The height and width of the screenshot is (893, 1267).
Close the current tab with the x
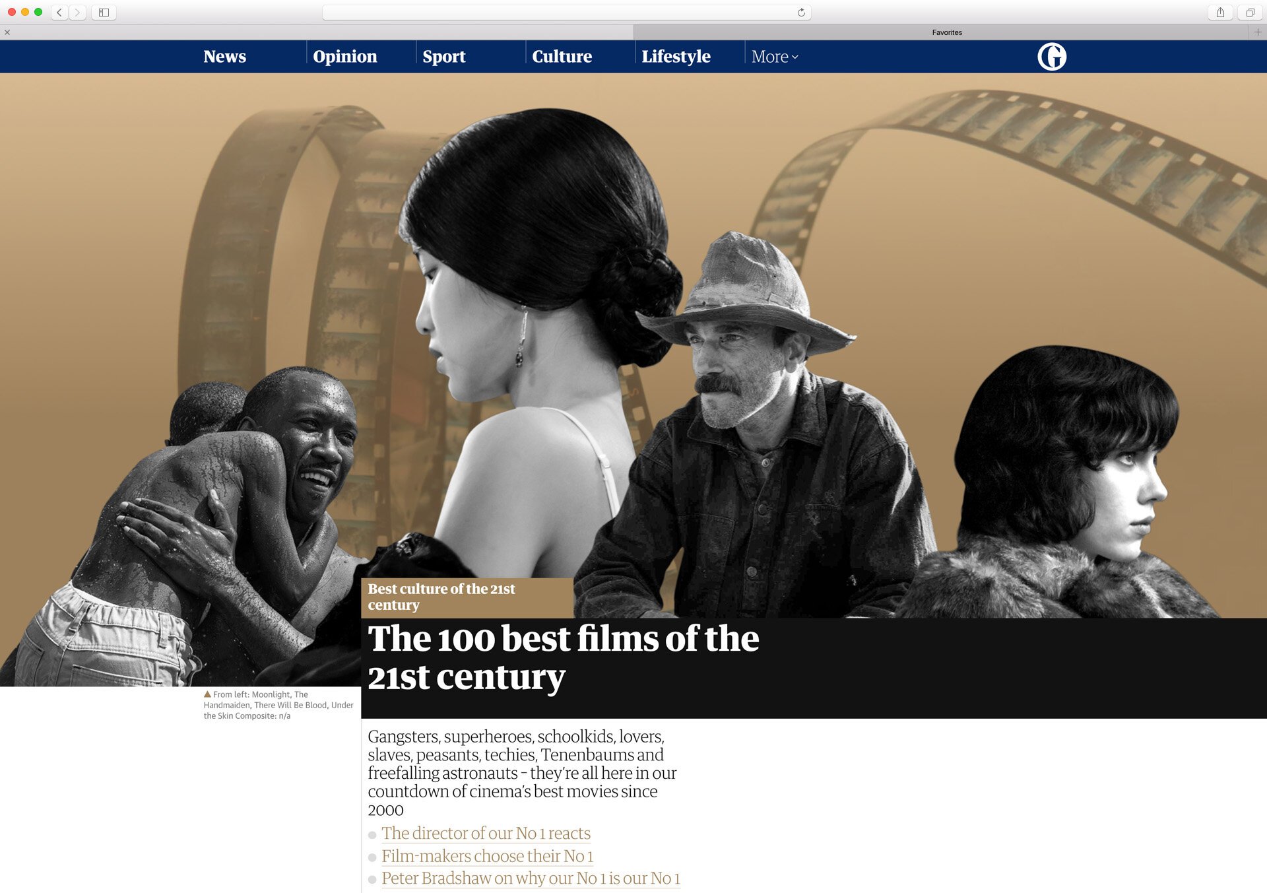(7, 32)
